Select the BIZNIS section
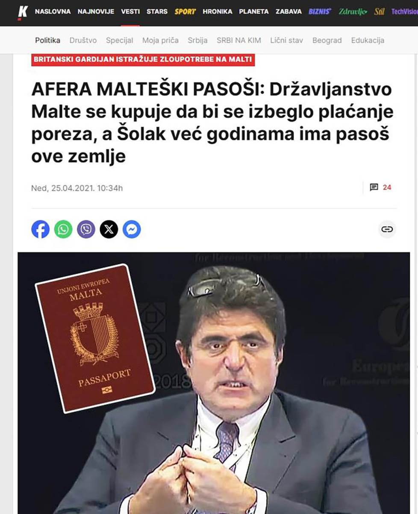Viewport: 418px width, 514px height. point(320,12)
